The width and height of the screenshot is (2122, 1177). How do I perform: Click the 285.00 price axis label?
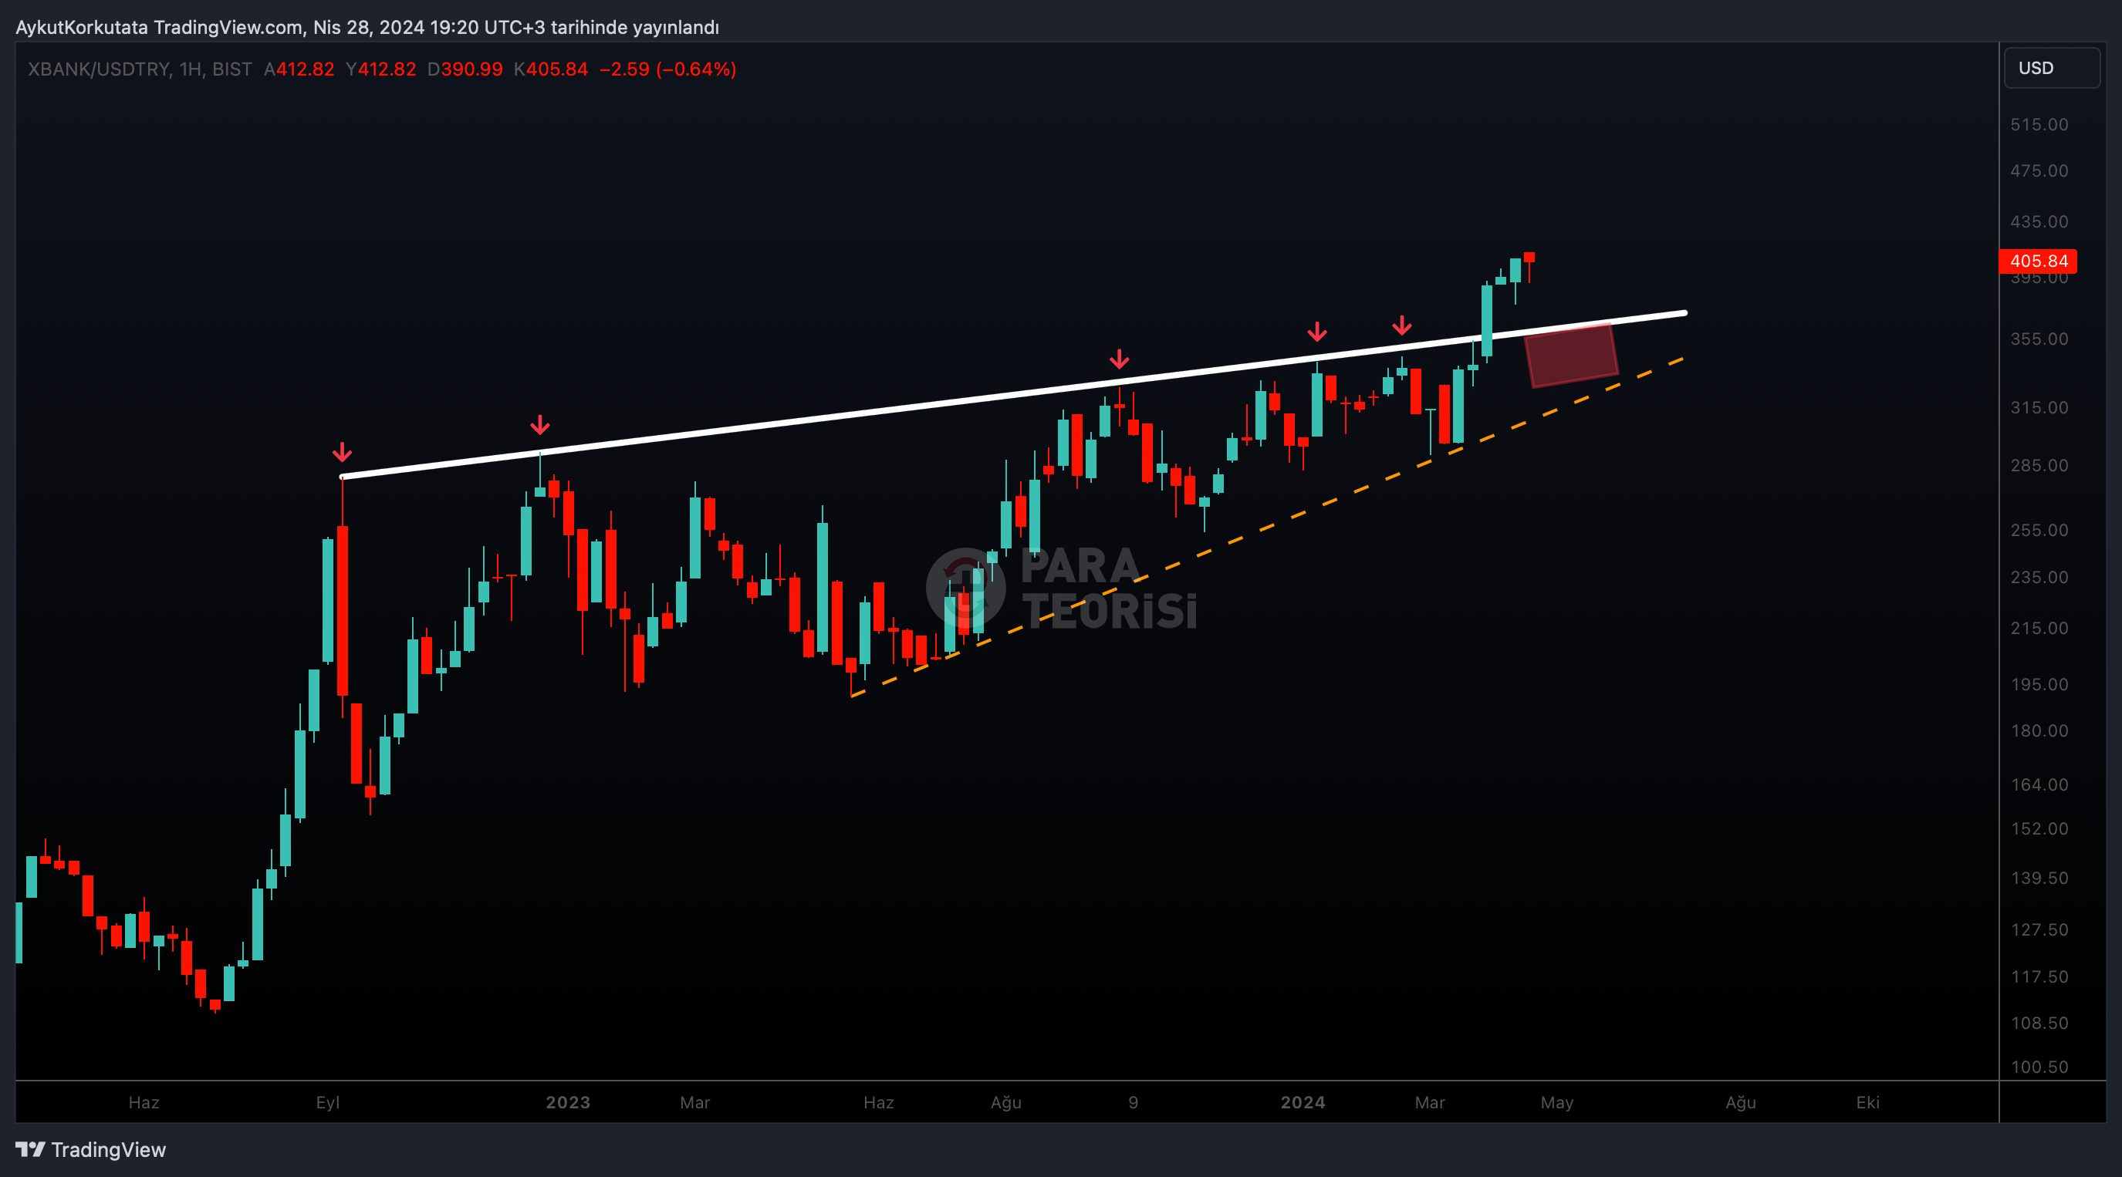pos(2039,465)
